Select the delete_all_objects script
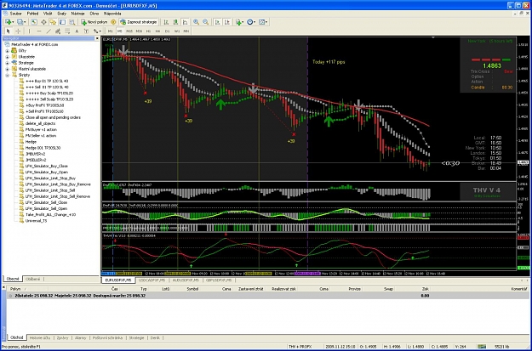Viewport: 532px width, 351px height. pos(40,124)
